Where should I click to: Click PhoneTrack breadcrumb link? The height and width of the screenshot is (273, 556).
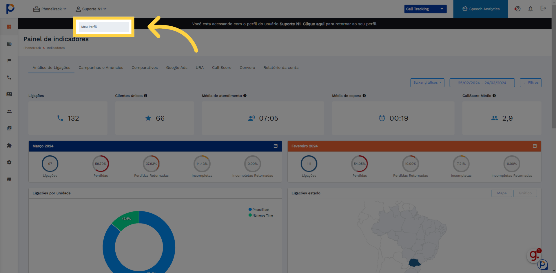(x=32, y=48)
